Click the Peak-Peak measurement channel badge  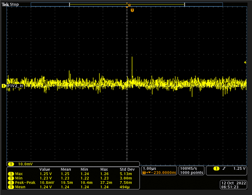(x=11, y=182)
